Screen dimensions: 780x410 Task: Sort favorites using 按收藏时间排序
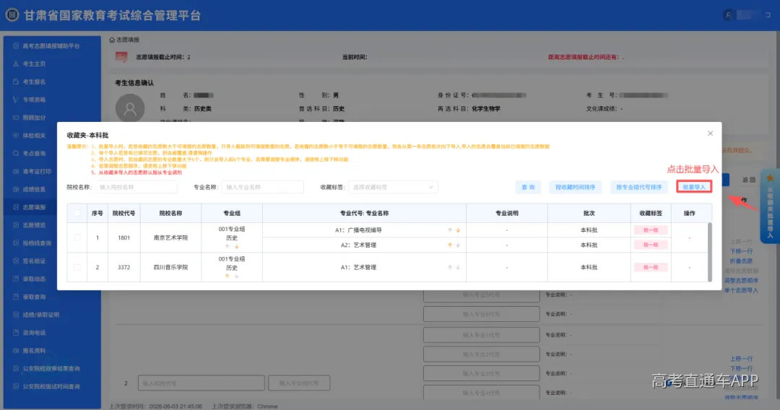click(x=575, y=187)
